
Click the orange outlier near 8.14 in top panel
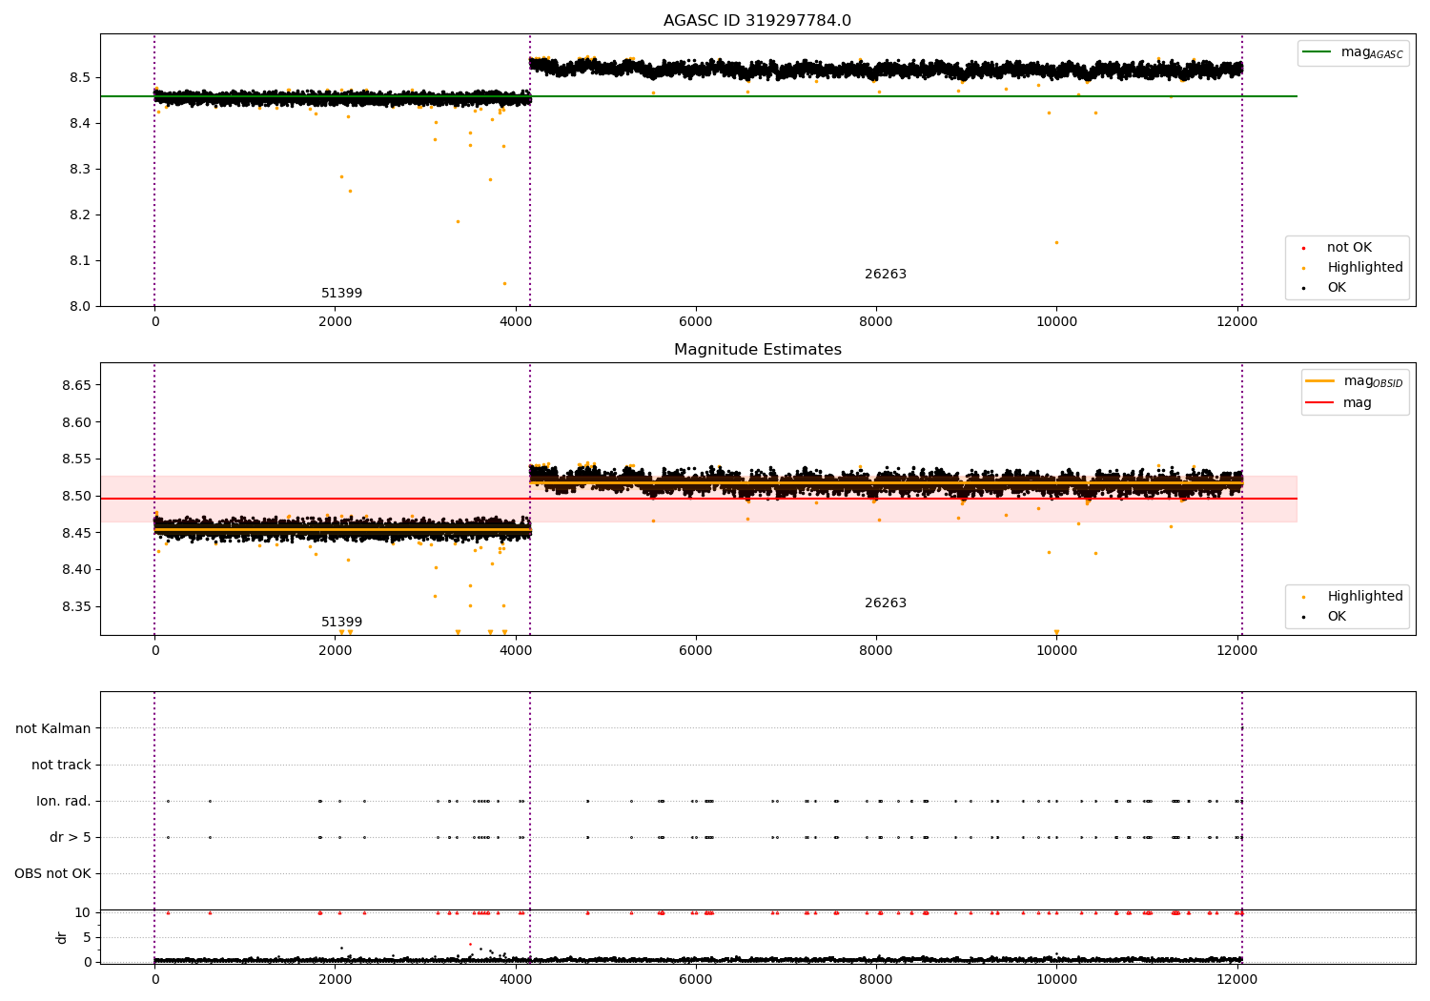tap(1056, 242)
